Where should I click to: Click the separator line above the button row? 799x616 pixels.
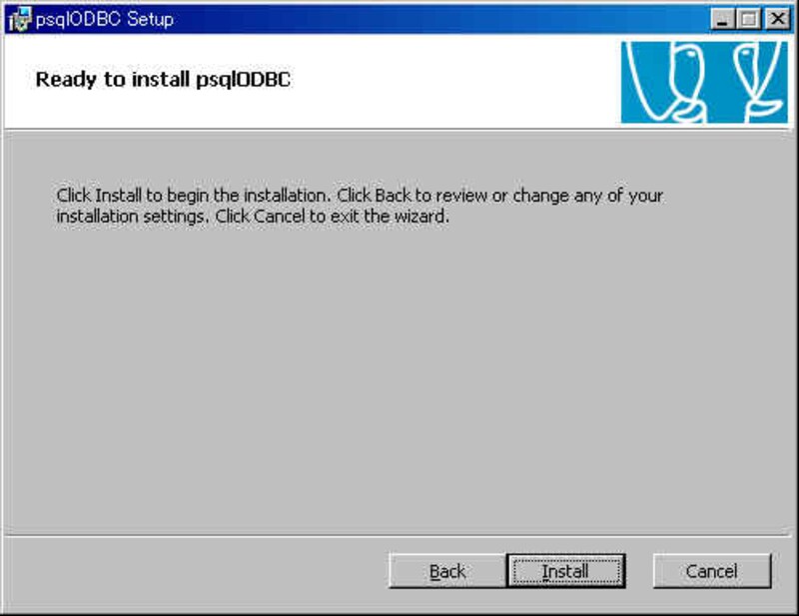(398, 535)
